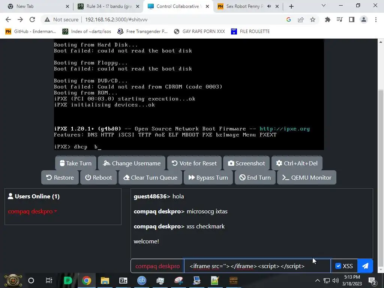The width and height of the screenshot is (384, 288).
Task: Go forward in browser history
Action: tap(20, 19)
